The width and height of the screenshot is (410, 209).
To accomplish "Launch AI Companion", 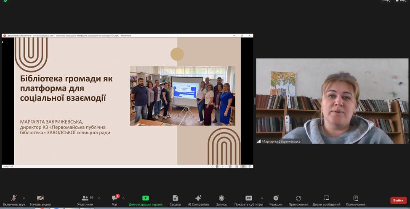I will [198, 201].
